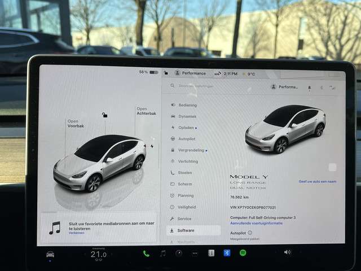Click the Aanvullende voertuiginformatie link
Viewport: 361px width, 271px height.
point(256,223)
